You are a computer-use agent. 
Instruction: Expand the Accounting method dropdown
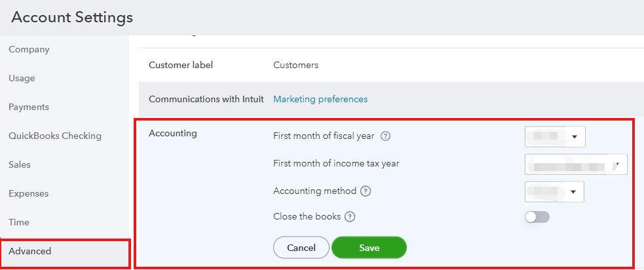tap(554, 192)
